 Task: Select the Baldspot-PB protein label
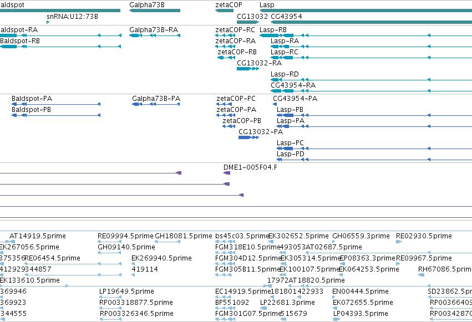click(31, 110)
